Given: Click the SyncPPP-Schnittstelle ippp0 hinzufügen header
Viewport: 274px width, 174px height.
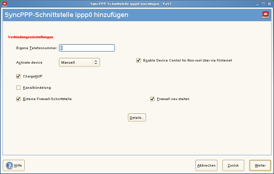Looking at the screenshot, I should coord(66,15).
